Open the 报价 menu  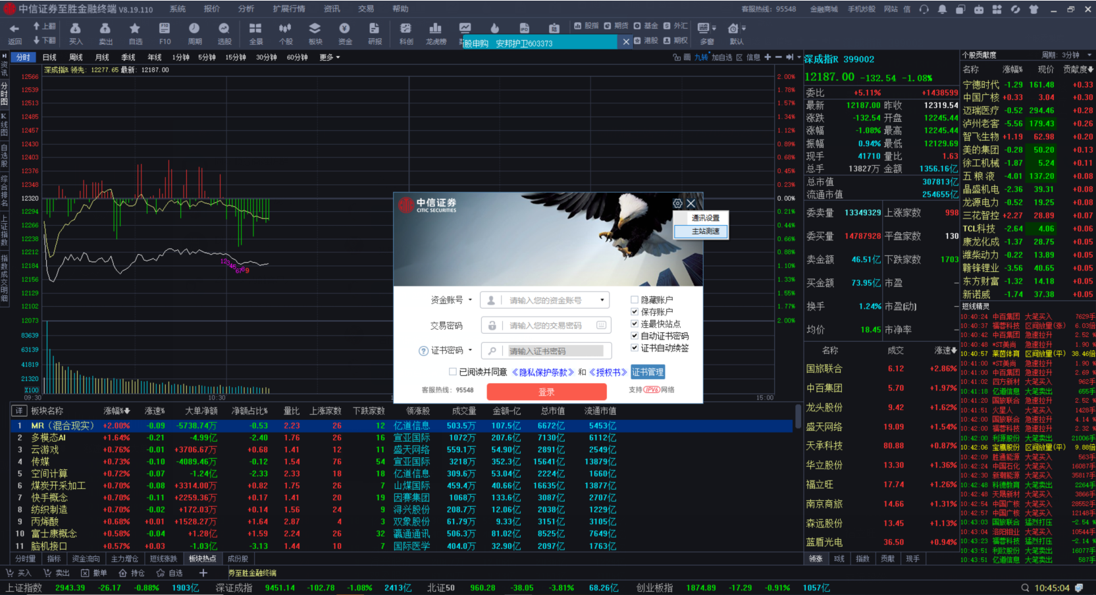(212, 9)
